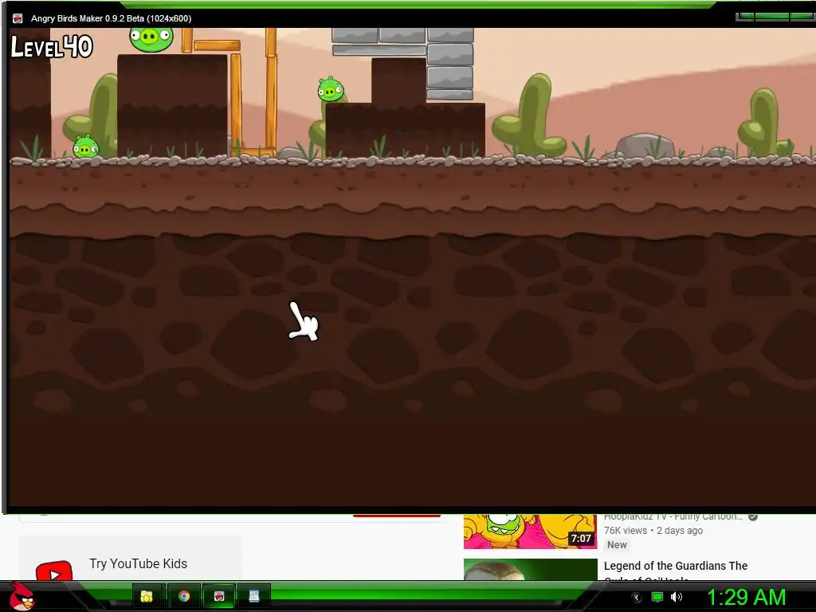
Task: Click the Level 40 label
Action: 52,47
